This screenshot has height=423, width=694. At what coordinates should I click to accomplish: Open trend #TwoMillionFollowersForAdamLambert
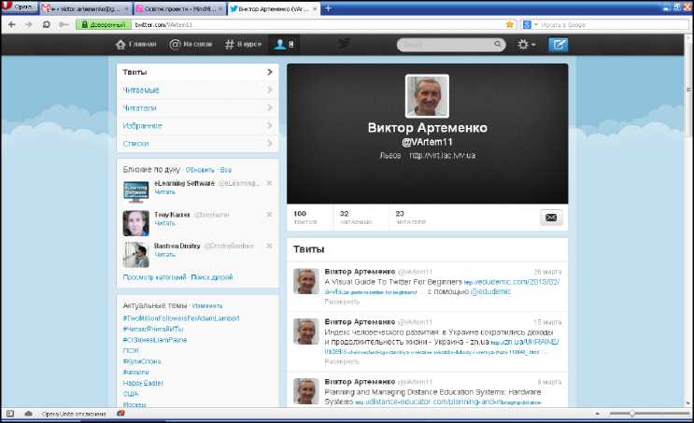181,318
